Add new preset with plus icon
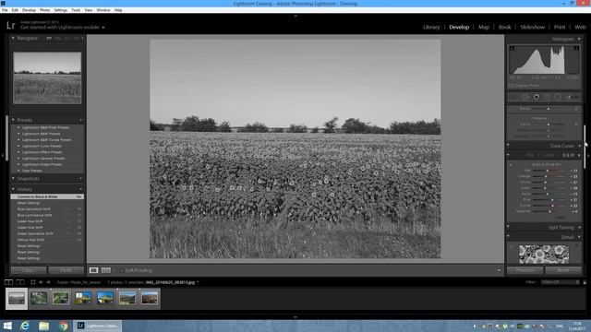This screenshot has width=591, height=332. point(80,120)
